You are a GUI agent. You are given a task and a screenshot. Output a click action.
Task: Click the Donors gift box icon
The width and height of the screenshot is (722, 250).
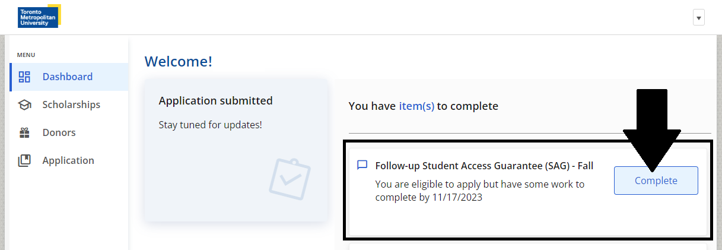(24, 132)
